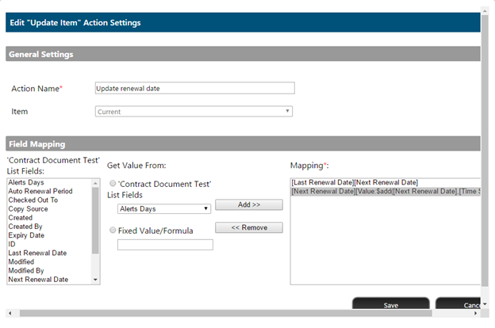
Task: Select the [Last Renewal Date] mapping entry
Action: point(355,183)
